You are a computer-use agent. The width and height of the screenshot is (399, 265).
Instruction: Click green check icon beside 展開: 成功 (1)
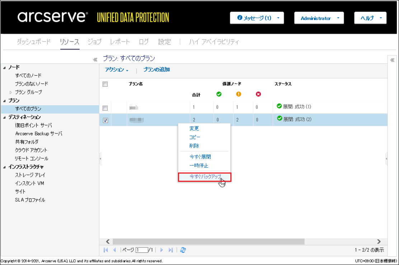[279, 106]
